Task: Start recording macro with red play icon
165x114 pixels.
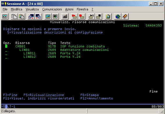Action: click(x=74, y=16)
